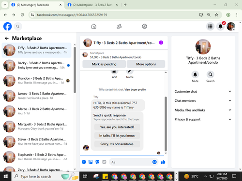This screenshot has width=242, height=181.
Task: Expand Customize chat section
Action: pyautogui.click(x=203, y=91)
